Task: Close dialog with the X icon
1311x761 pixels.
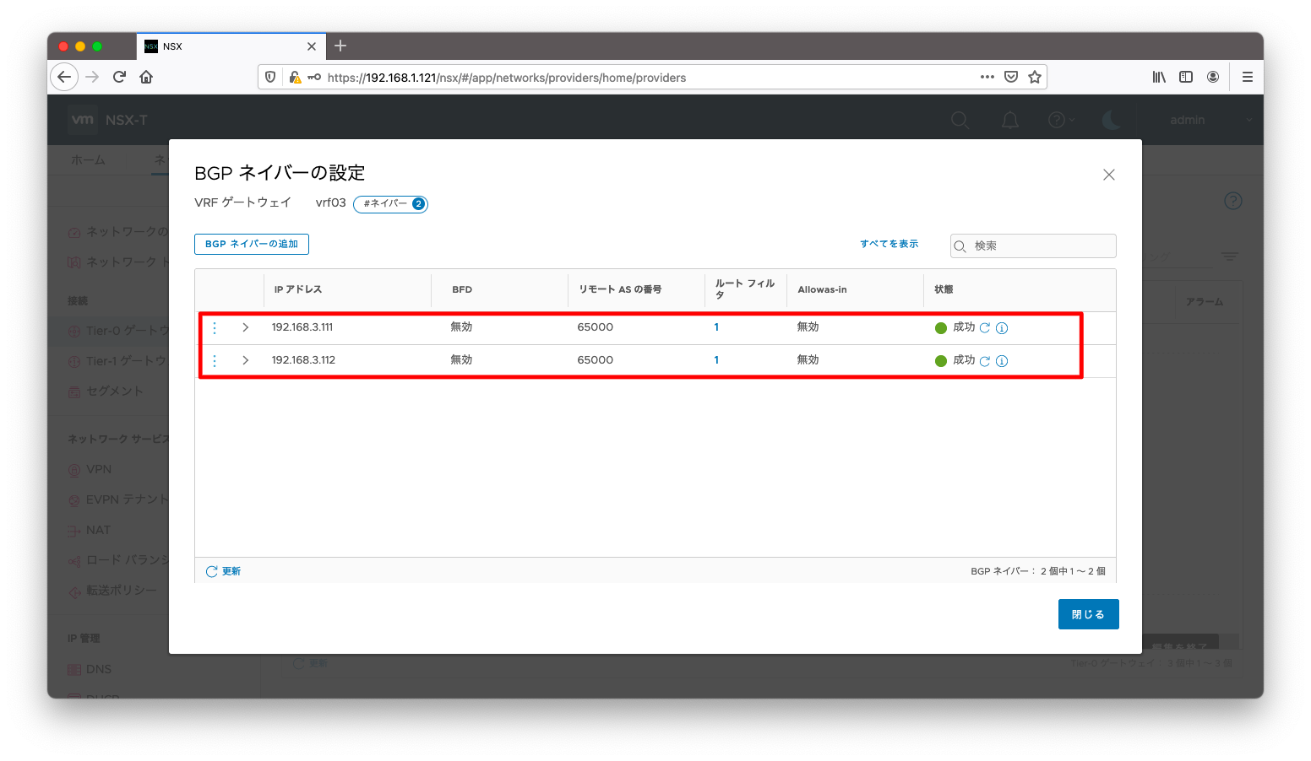Action: (x=1109, y=175)
